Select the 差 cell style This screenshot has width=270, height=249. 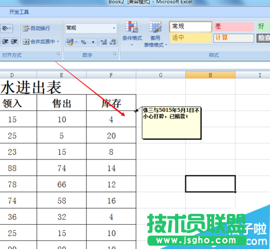(234, 26)
